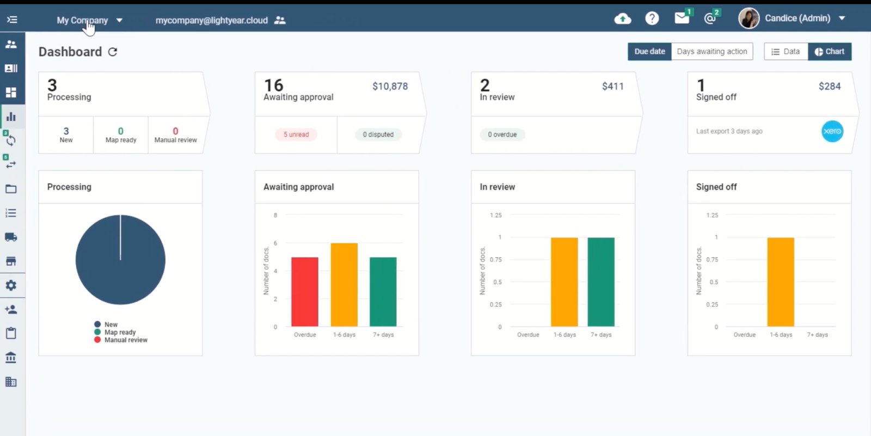Click the cloud upload icon
This screenshot has width=871, height=436.
pyautogui.click(x=622, y=19)
